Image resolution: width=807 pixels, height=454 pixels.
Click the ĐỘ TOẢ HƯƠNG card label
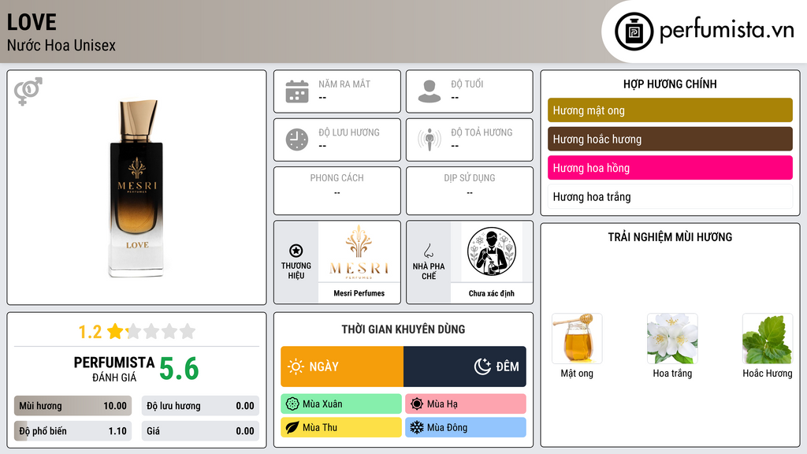click(482, 132)
